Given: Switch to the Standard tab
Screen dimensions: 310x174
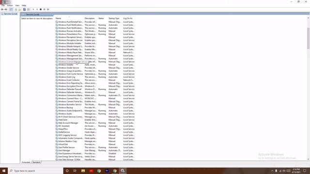Looking at the screenshot, I should (36, 162).
